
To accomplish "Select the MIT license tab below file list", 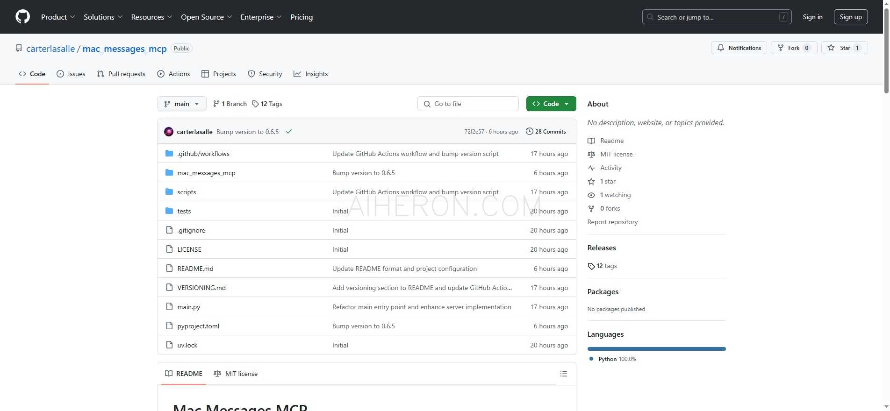I will pyautogui.click(x=236, y=374).
